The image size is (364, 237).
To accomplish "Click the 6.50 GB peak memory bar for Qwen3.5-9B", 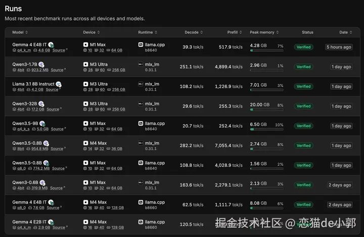I will pos(266,130).
